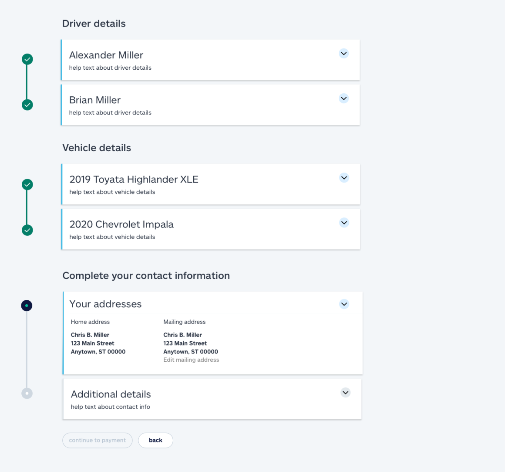Click the continue to payment button
Image resolution: width=505 pixels, height=472 pixels.
click(97, 441)
